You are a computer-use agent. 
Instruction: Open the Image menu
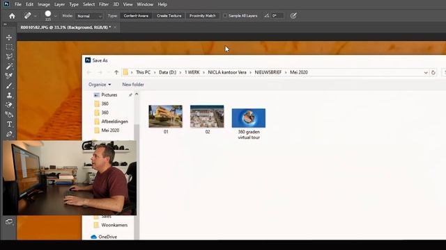coord(44,4)
